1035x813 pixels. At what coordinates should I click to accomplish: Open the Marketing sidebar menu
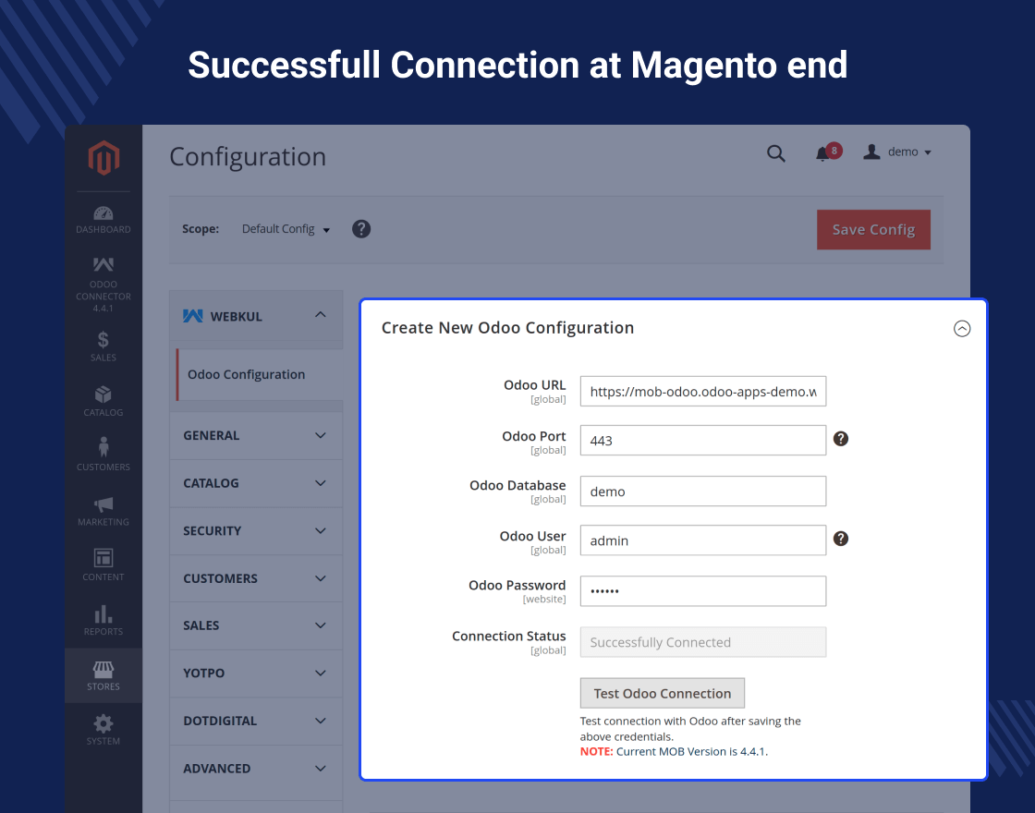pyautogui.click(x=103, y=511)
